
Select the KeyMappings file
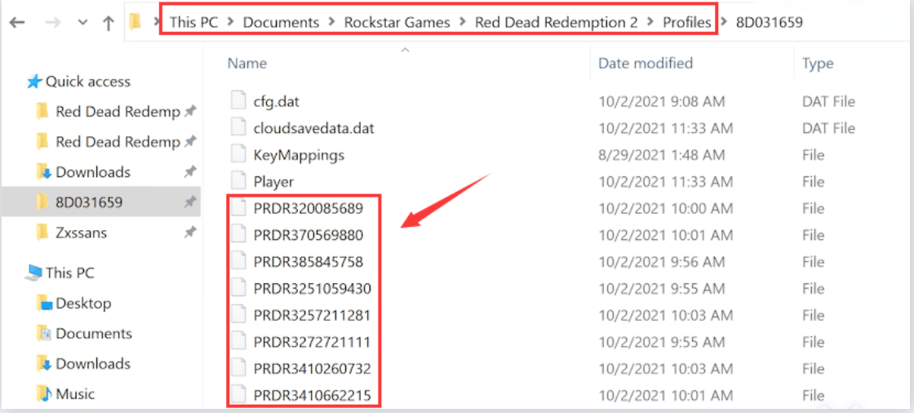[299, 155]
